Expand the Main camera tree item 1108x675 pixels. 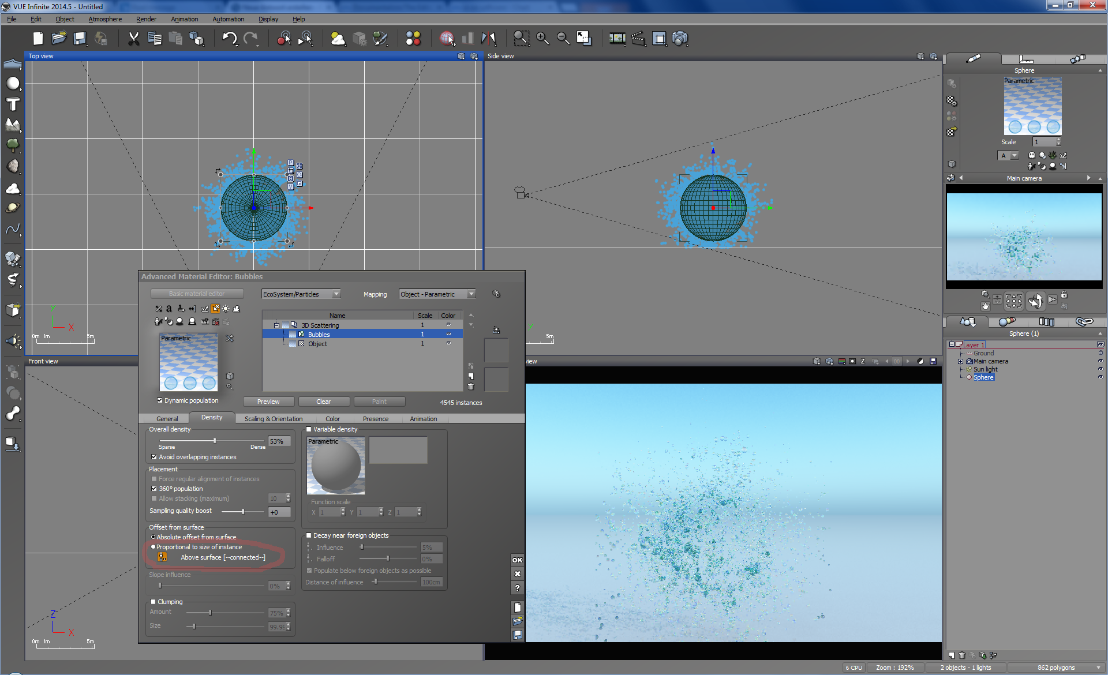(x=961, y=362)
